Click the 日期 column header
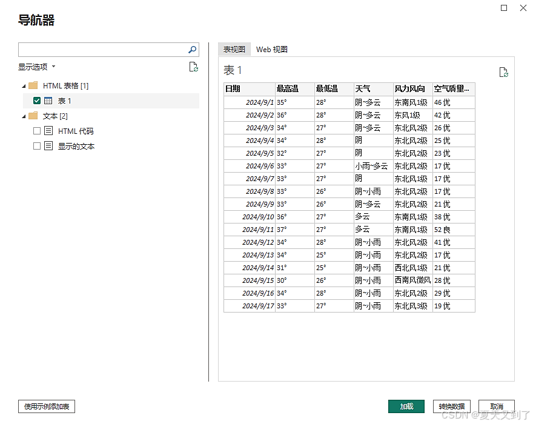Image resolution: width=533 pixels, height=424 pixels. click(249, 89)
